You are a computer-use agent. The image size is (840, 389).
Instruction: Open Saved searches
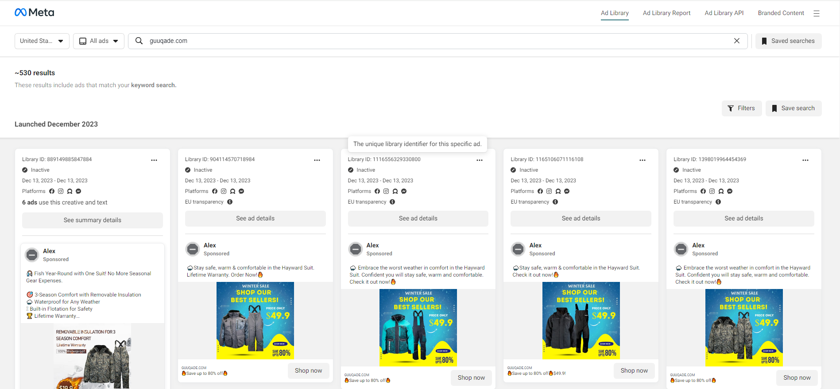tap(788, 41)
